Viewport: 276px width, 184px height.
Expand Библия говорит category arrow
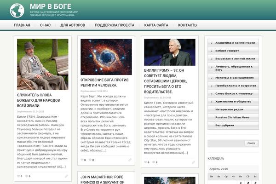(x=212, y=51)
